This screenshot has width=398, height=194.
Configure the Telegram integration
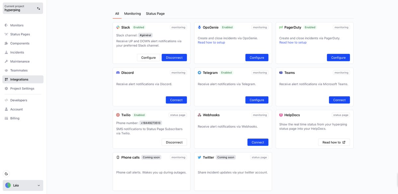click(257, 100)
